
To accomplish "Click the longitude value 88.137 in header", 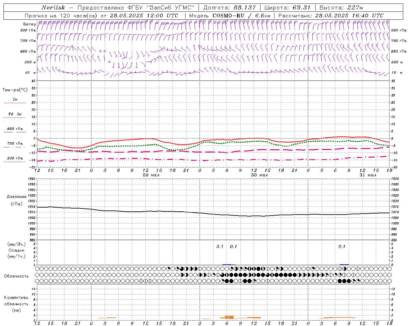I will (x=245, y=8).
